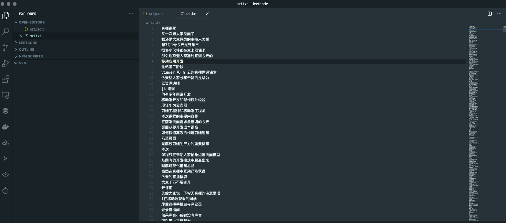Close the srt.txt editor tab
The height and width of the screenshot is (223, 506).
point(207,13)
